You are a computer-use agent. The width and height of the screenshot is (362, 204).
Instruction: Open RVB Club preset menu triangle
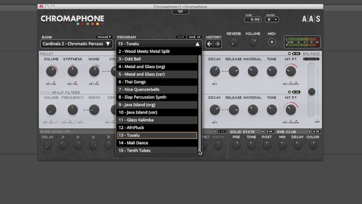click(x=310, y=132)
